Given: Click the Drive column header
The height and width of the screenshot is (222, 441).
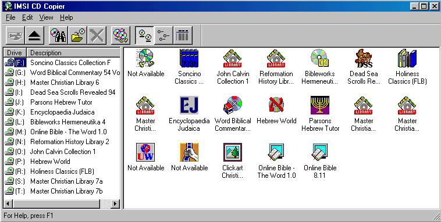Looking at the screenshot, I should 15,52.
